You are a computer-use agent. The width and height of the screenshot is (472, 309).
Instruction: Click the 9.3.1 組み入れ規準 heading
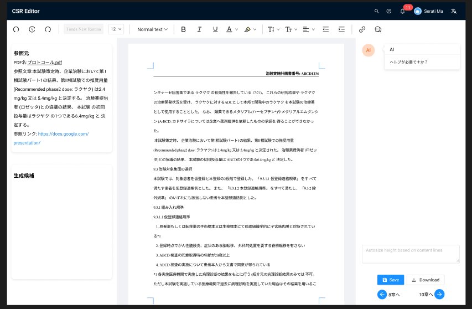coord(168,207)
